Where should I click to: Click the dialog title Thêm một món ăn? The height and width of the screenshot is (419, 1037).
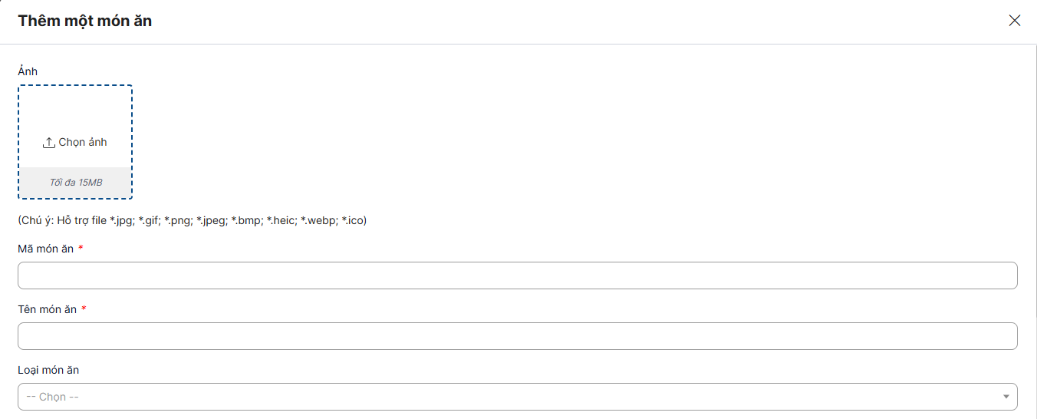pyautogui.click(x=85, y=21)
